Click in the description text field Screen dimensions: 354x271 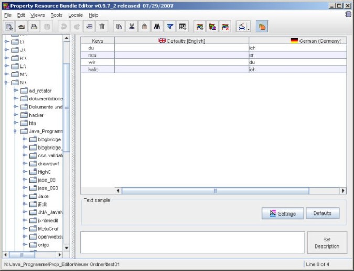point(192,242)
